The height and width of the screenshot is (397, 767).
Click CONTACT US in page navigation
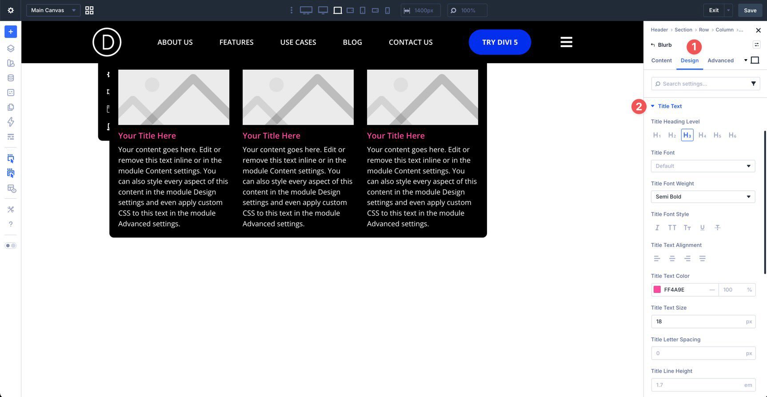[x=411, y=42]
